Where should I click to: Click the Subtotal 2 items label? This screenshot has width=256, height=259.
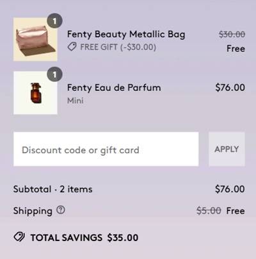coord(53,189)
